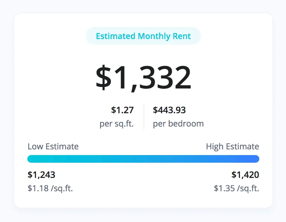This screenshot has height=222, width=286.
Task: Click the per bedroom label
Action: click(178, 124)
